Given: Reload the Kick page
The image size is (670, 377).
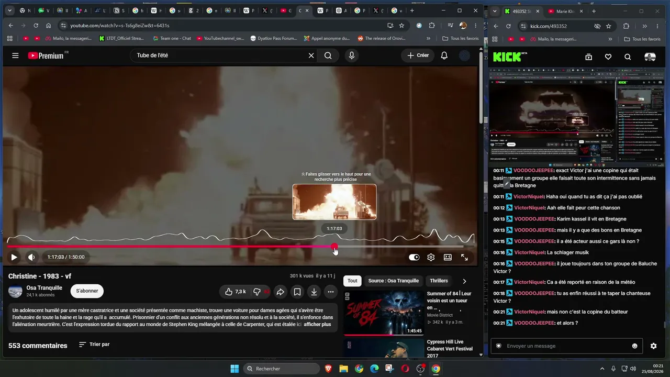Looking at the screenshot, I should [508, 26].
